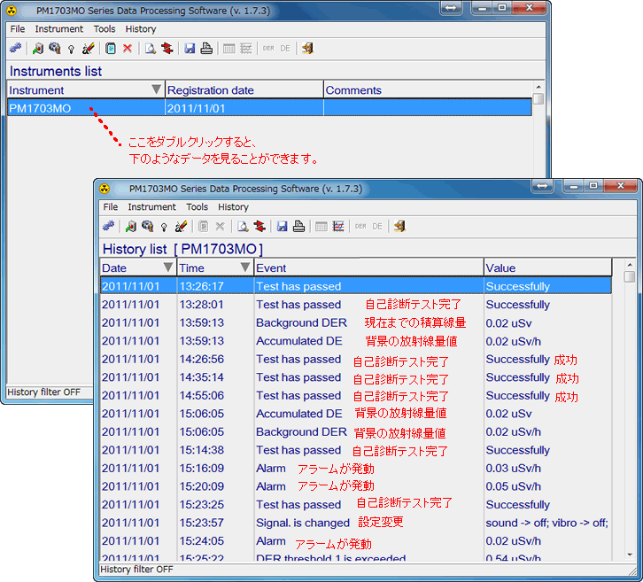Select the Alarm row at 15:16:09
Screen dimensions: 643x582
click(355, 468)
